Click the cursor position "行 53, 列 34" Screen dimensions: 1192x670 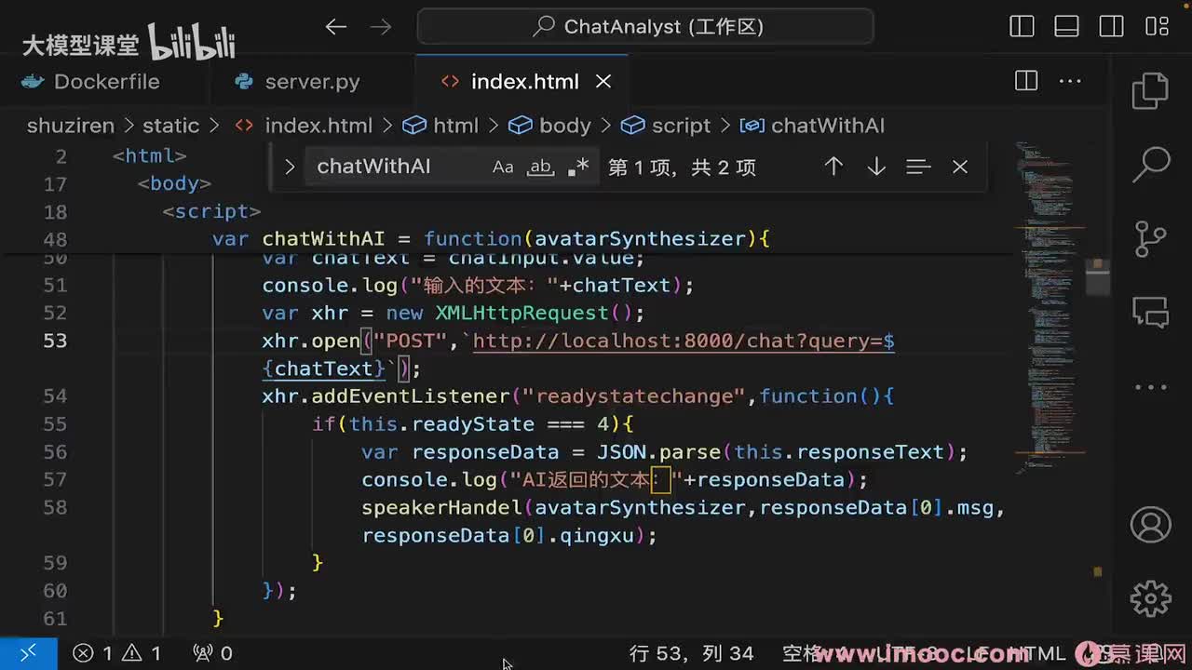(691, 653)
